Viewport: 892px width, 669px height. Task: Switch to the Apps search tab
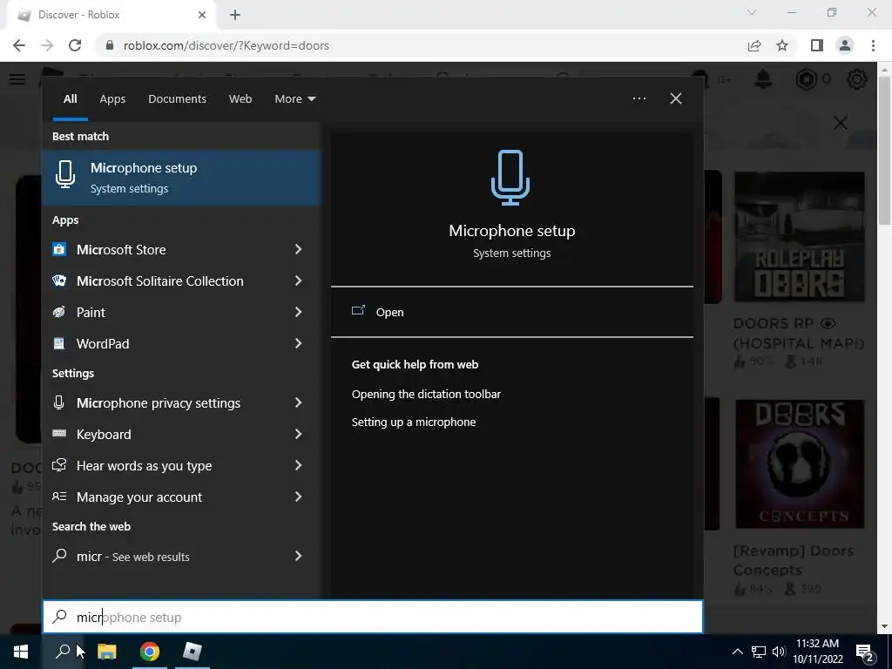pyautogui.click(x=112, y=98)
